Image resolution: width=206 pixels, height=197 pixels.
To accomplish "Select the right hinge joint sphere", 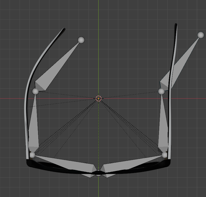I will 164,155.
